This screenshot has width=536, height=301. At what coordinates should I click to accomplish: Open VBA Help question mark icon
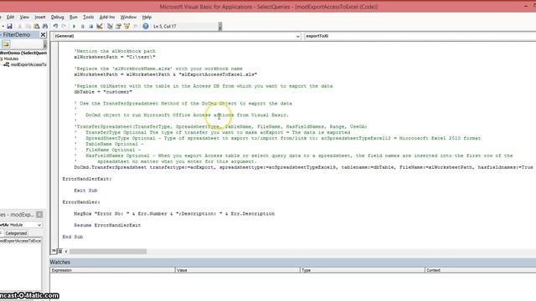(146, 26)
